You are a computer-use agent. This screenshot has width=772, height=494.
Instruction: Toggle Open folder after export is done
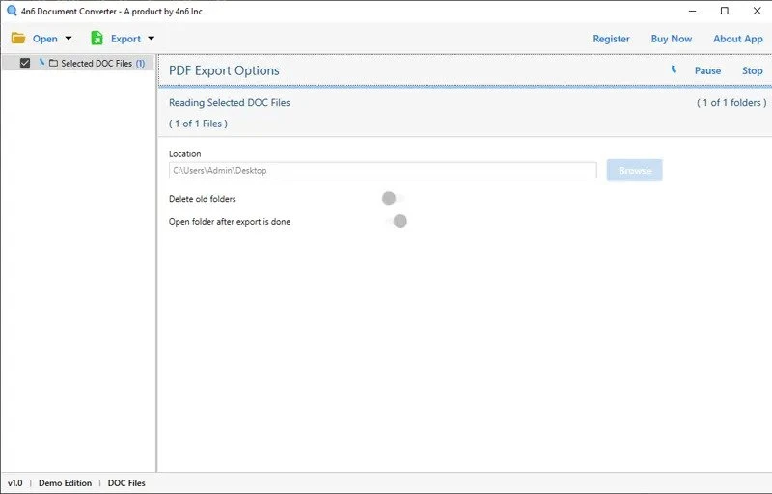396,221
